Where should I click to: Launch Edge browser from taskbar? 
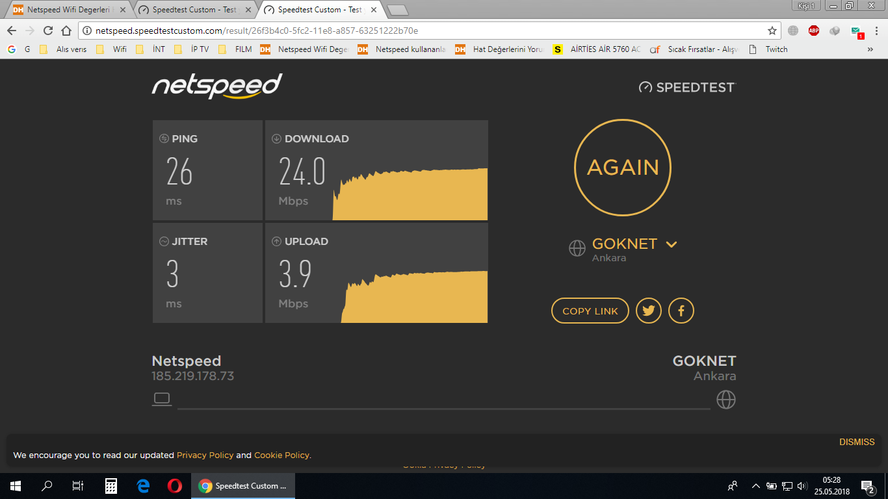143,486
